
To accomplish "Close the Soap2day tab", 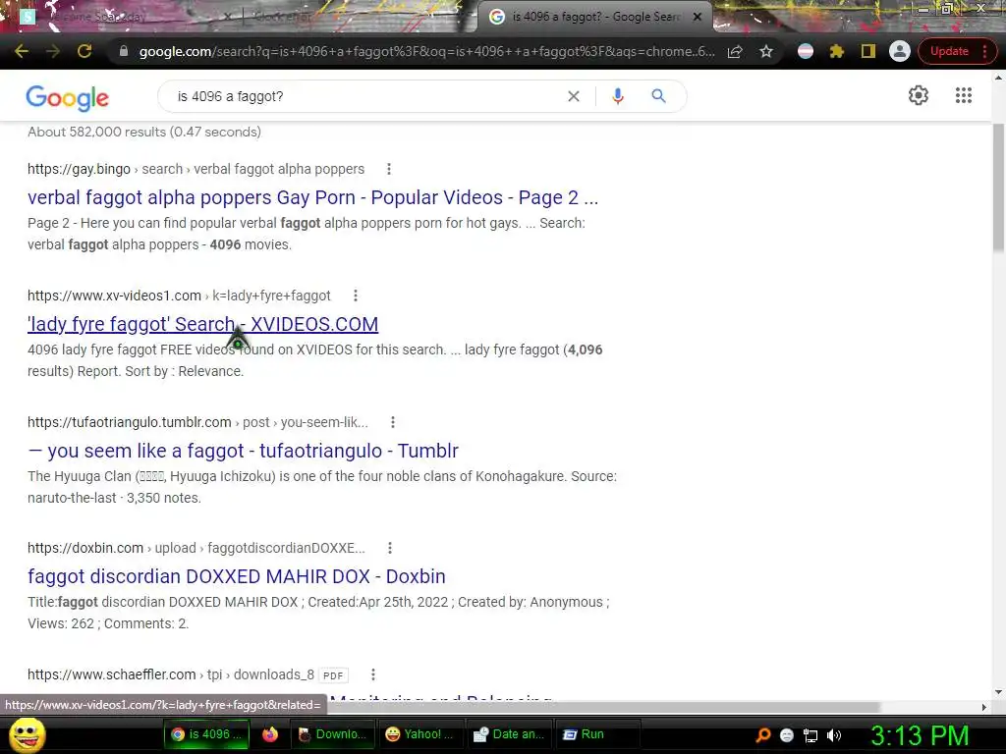I will tap(227, 17).
